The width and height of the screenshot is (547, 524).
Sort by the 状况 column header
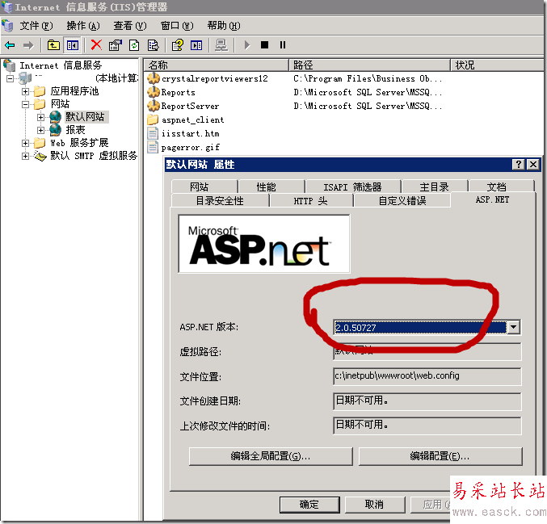497,65
